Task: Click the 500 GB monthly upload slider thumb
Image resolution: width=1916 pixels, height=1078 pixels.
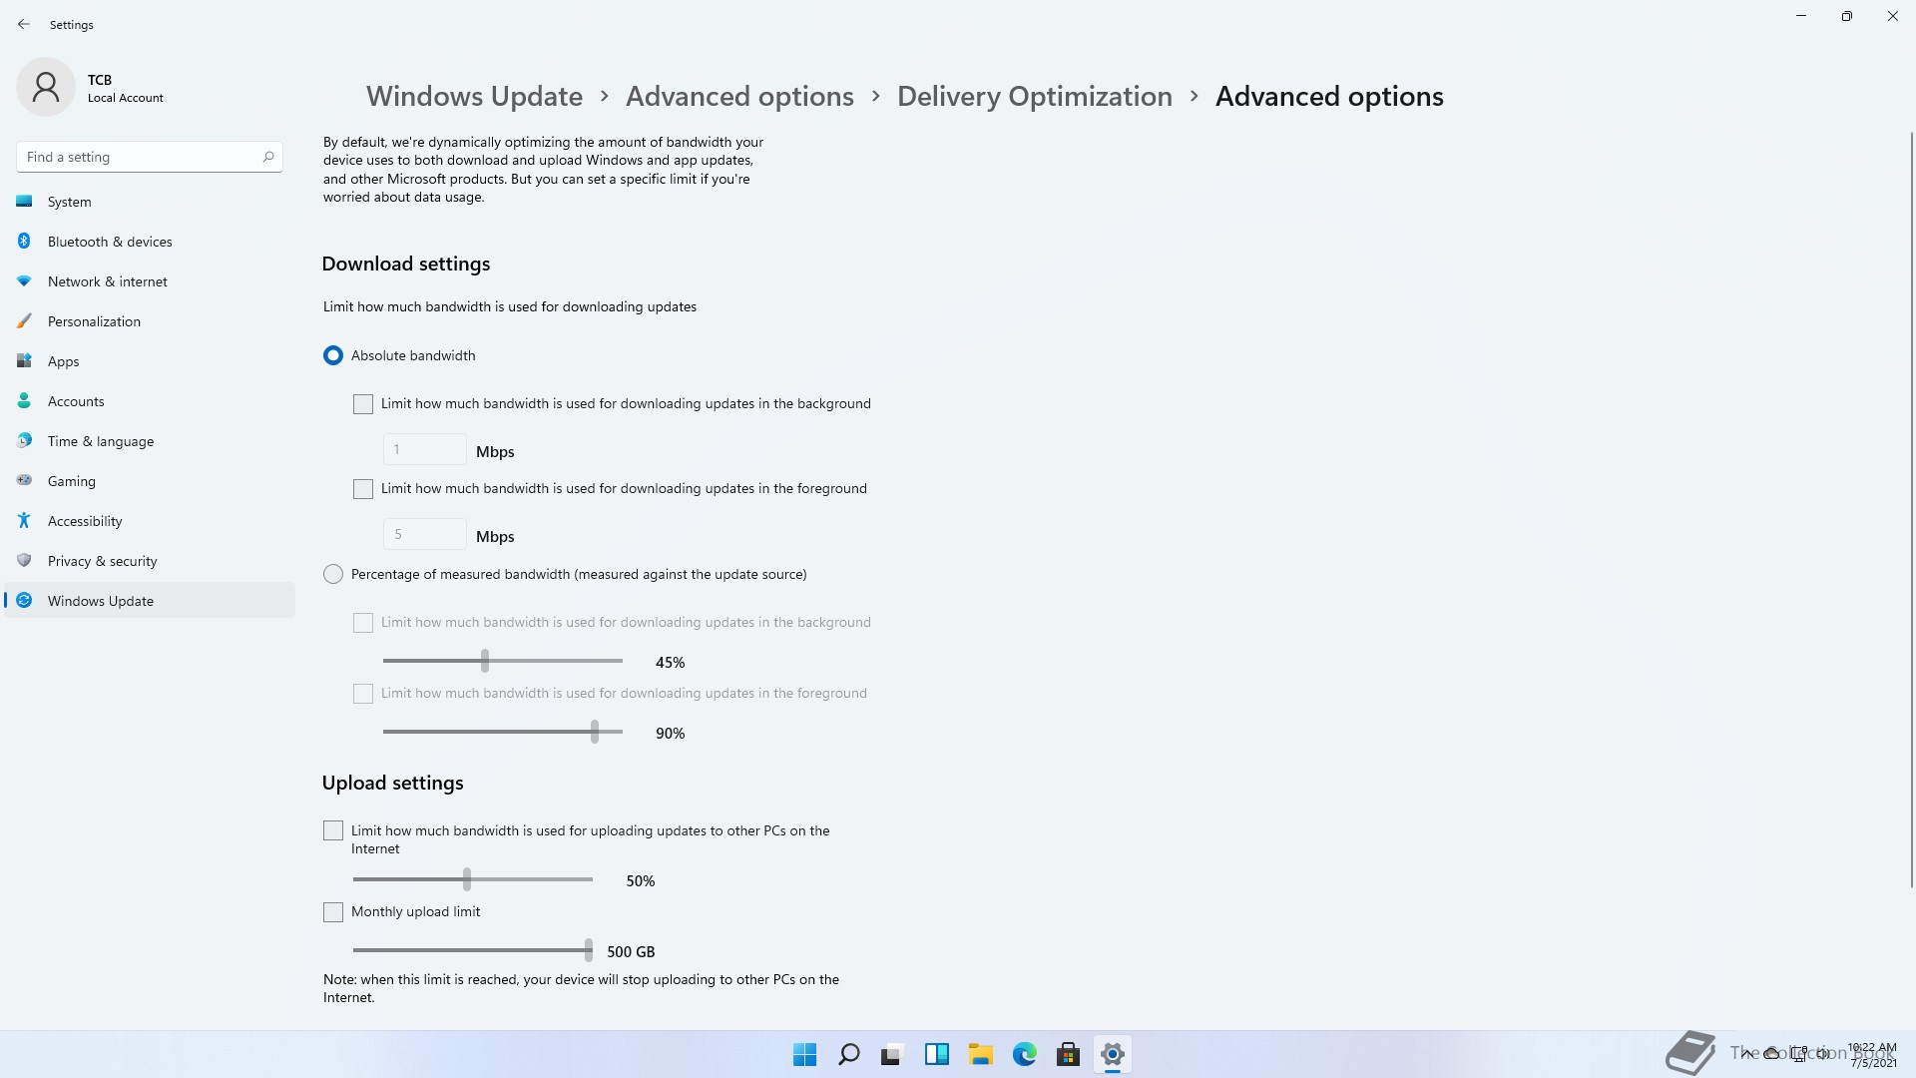Action: (589, 950)
